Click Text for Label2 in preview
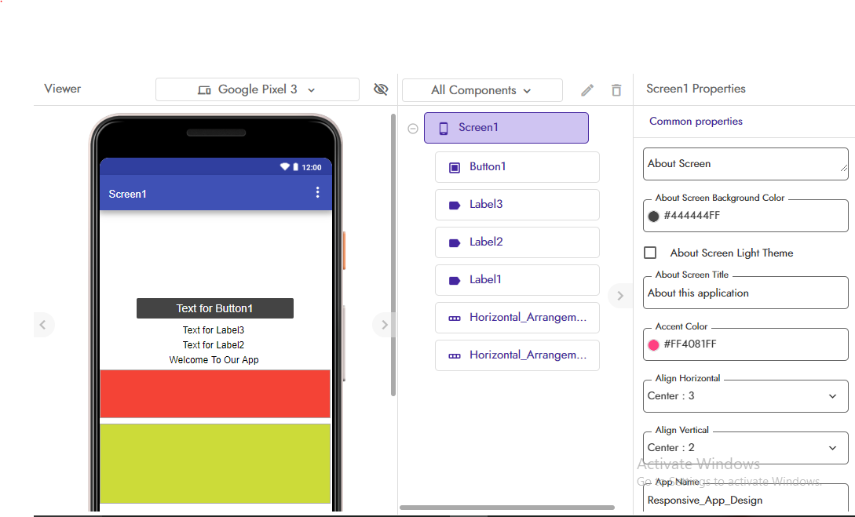The width and height of the screenshot is (855, 517). 214,345
